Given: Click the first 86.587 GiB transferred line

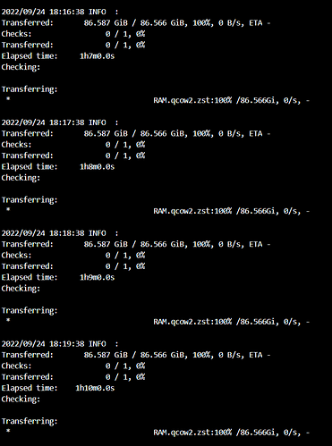Looking at the screenshot, I should 136,23.
